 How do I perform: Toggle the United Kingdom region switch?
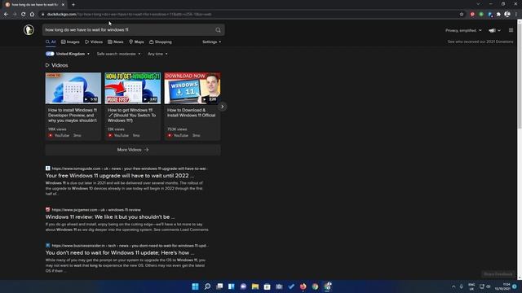point(50,54)
